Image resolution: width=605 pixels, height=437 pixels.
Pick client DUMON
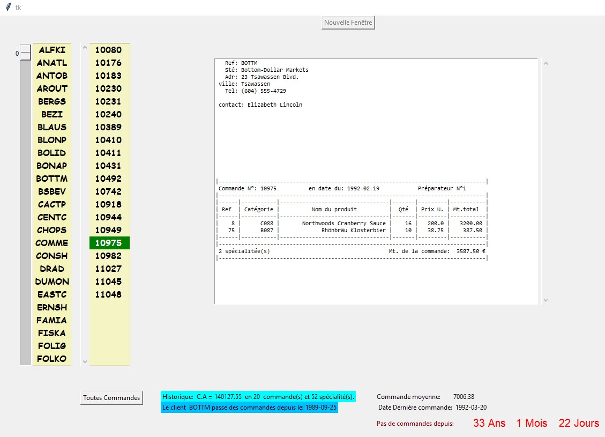[x=52, y=282]
